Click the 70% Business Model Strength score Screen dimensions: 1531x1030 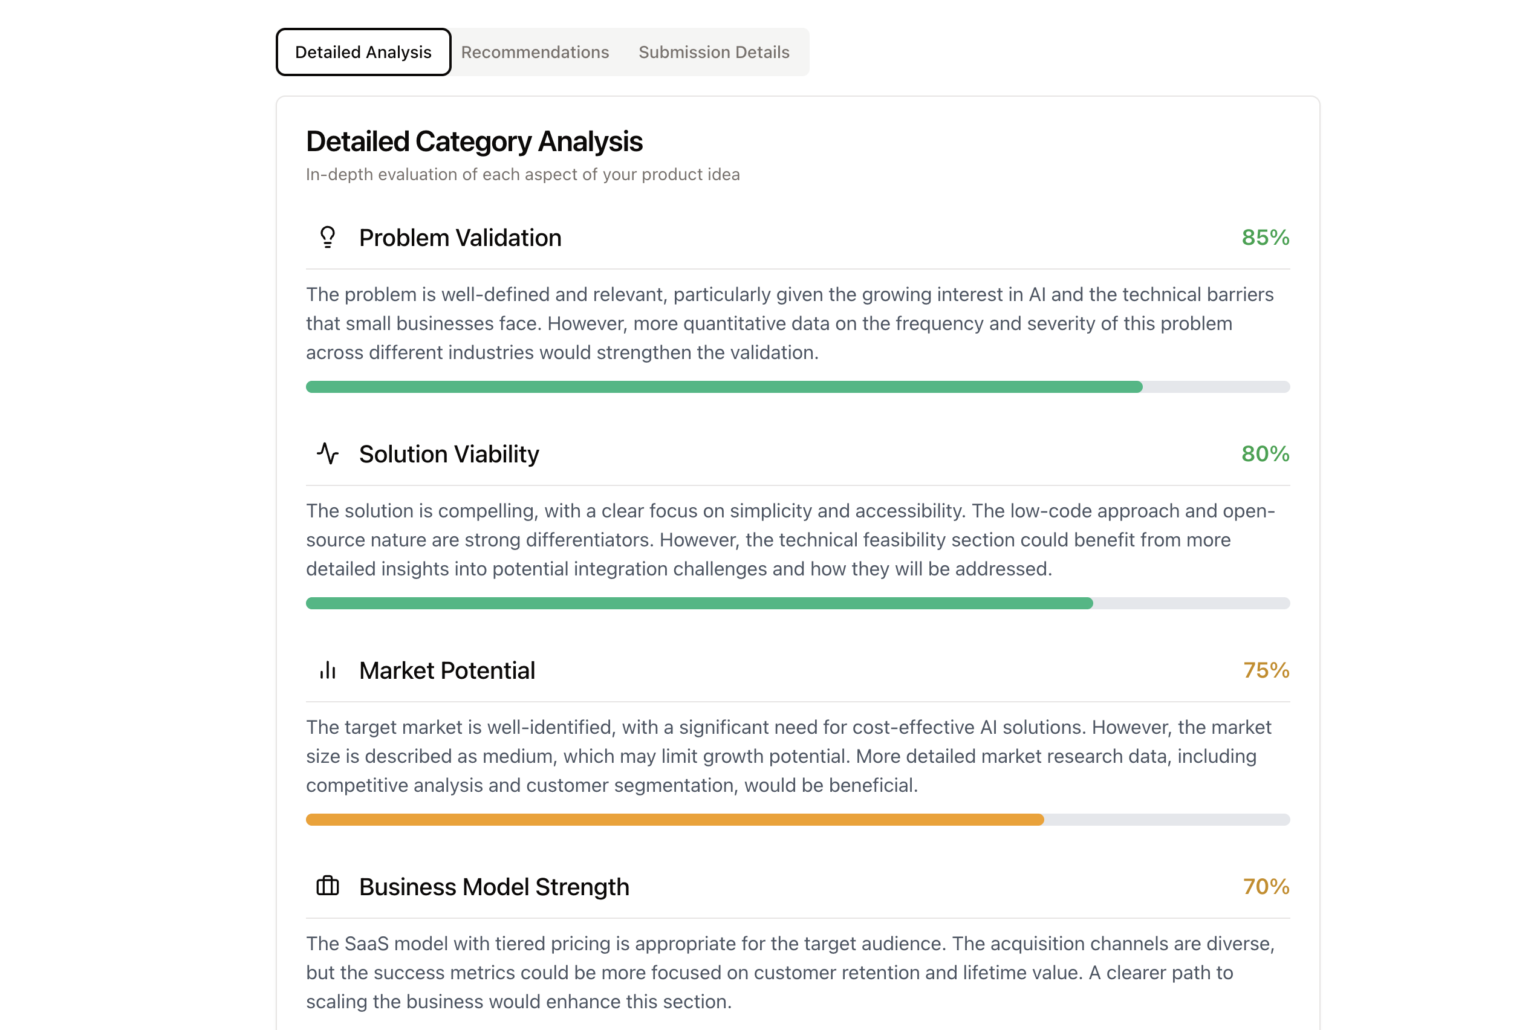coord(1266,886)
